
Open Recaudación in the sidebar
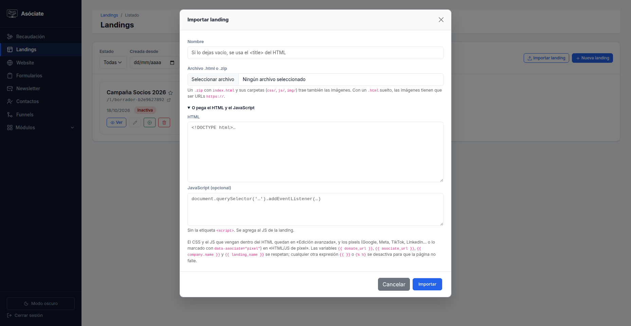41,37
